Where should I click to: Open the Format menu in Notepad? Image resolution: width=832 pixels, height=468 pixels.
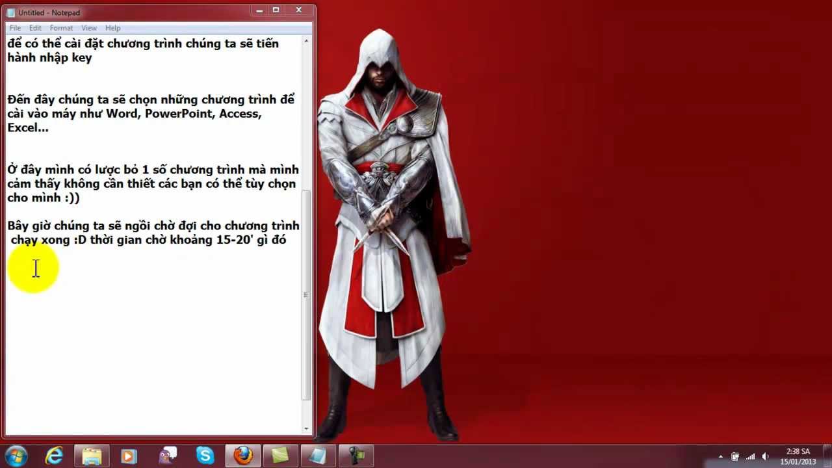(x=61, y=28)
